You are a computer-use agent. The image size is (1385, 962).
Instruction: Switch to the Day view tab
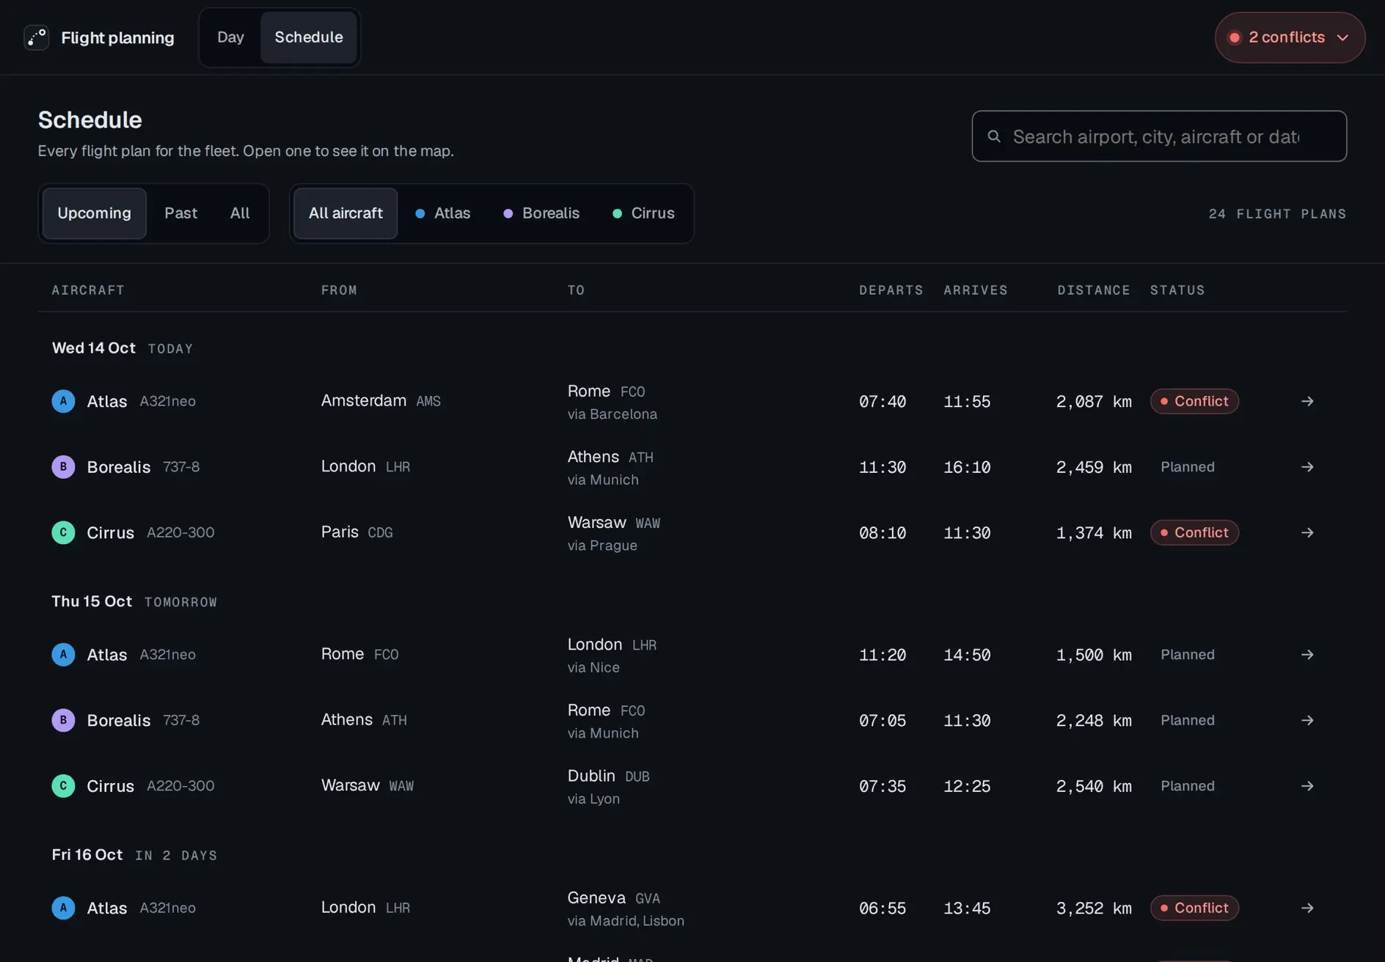pyautogui.click(x=230, y=37)
